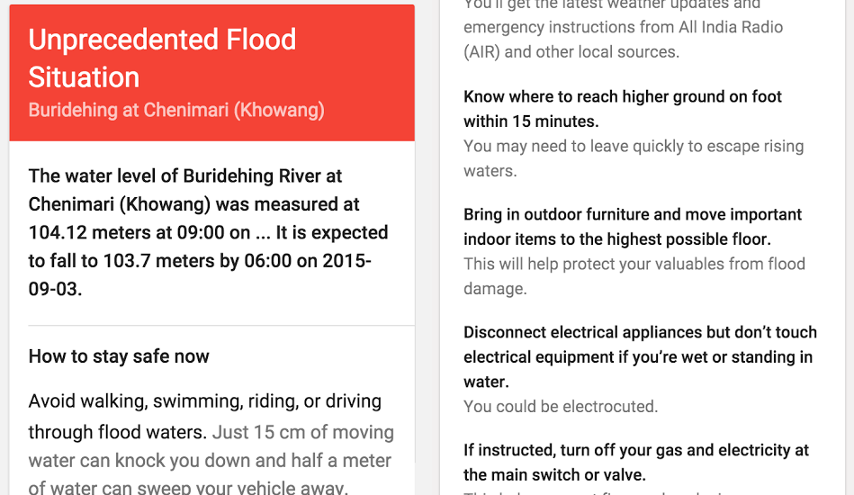854x495 pixels.
Task: Select the "Know where to reach higher ground" tip
Action: point(623,97)
